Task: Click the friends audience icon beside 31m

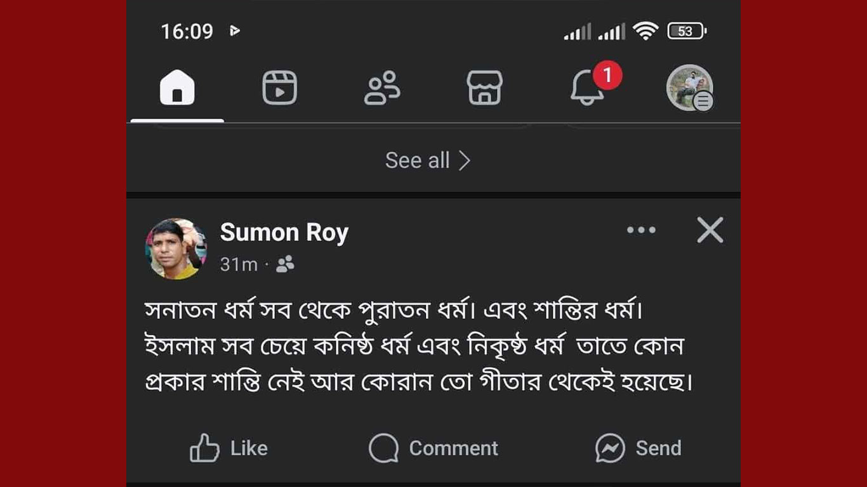Action: pyautogui.click(x=286, y=264)
